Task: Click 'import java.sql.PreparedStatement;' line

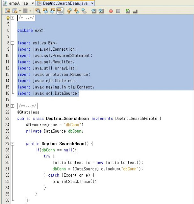Action: pyautogui.click(x=55, y=55)
